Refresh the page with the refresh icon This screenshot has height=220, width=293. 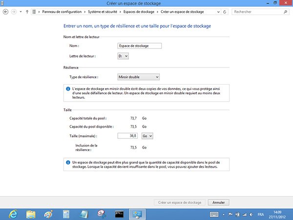click(225, 12)
